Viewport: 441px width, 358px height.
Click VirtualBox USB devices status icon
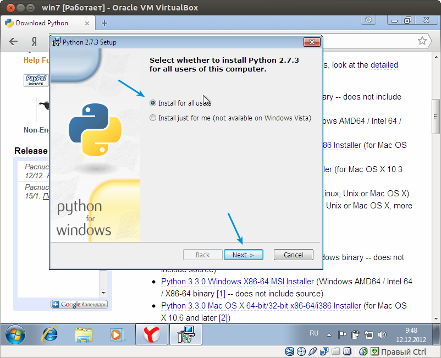[313, 351]
